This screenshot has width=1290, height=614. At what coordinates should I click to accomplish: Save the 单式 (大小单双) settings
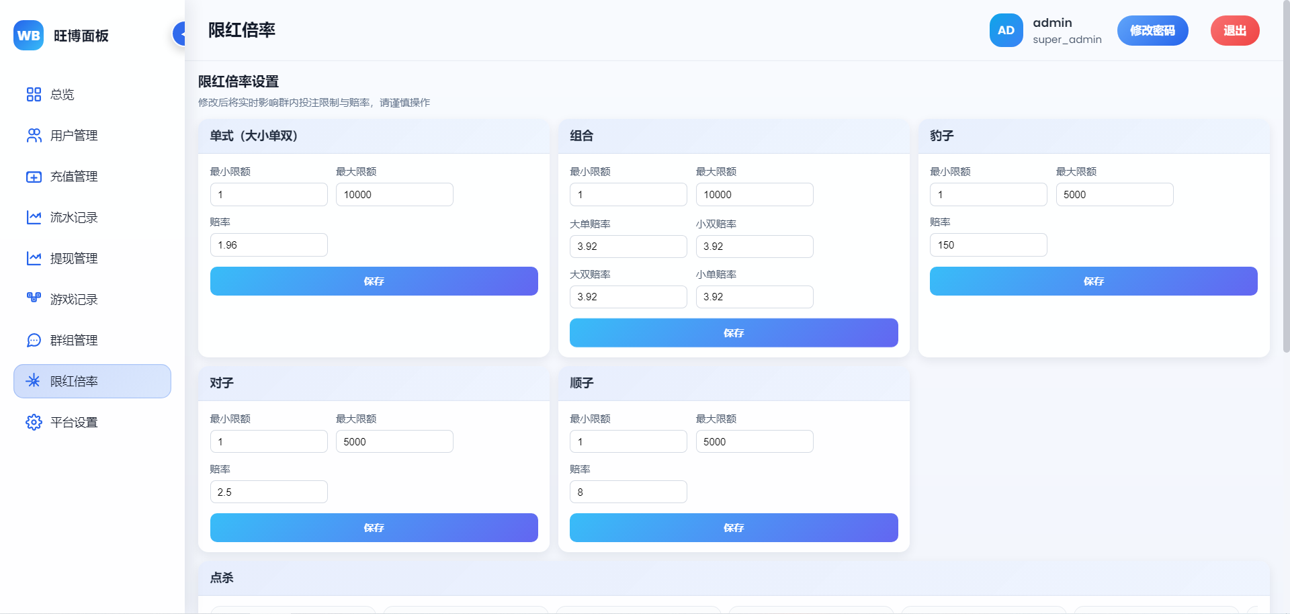point(374,281)
